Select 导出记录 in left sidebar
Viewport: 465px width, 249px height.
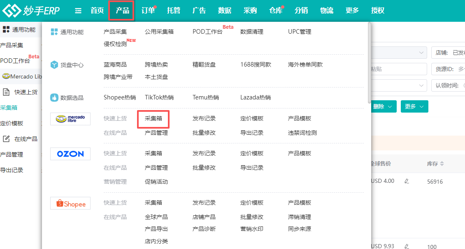12,170
